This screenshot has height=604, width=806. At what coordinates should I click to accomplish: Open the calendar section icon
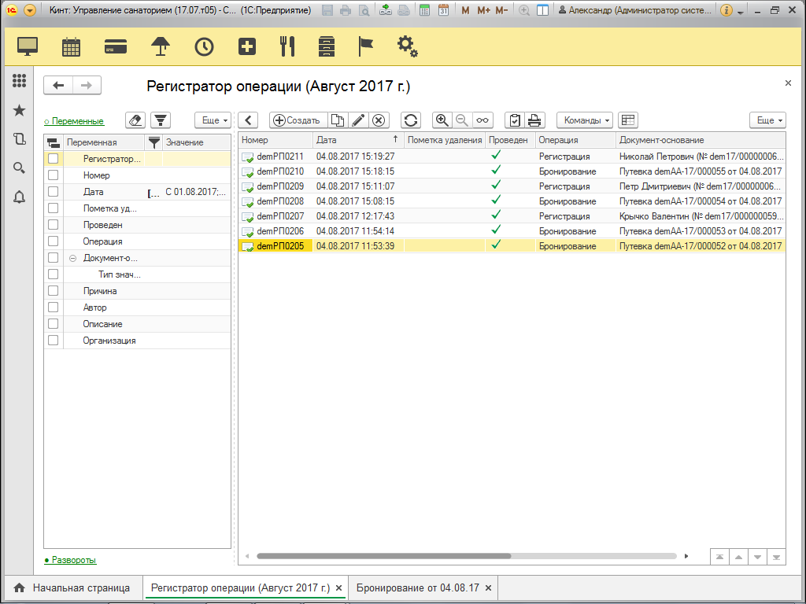(72, 46)
